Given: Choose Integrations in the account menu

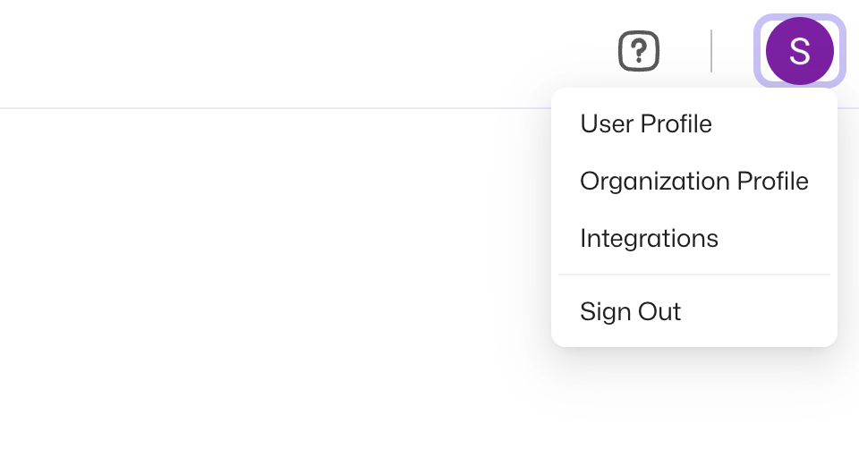Looking at the screenshot, I should (x=649, y=239).
